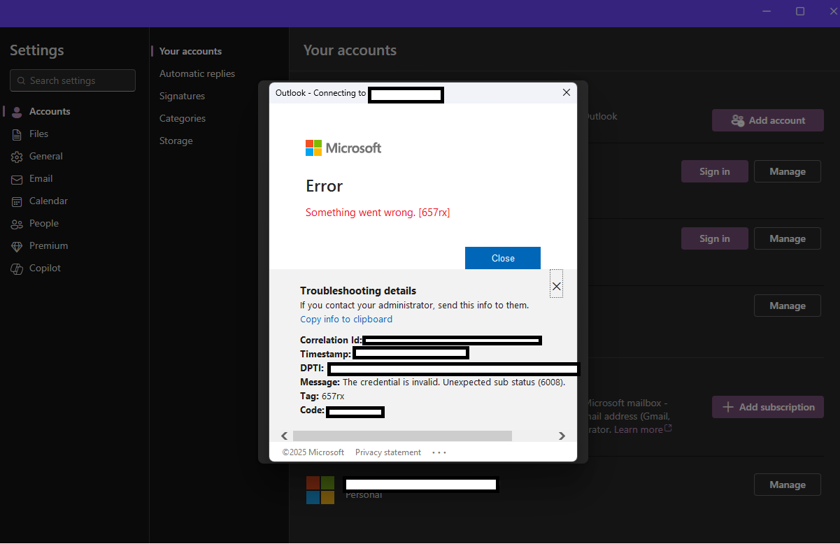Viewport: 840px width, 544px height.
Task: Click the Calendar grid icon
Action: 17,201
